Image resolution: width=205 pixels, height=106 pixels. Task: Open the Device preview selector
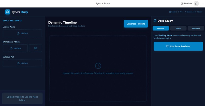click(186, 4)
